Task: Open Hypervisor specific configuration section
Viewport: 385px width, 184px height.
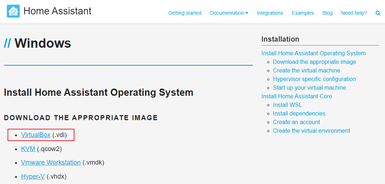Action: pyautogui.click(x=314, y=79)
